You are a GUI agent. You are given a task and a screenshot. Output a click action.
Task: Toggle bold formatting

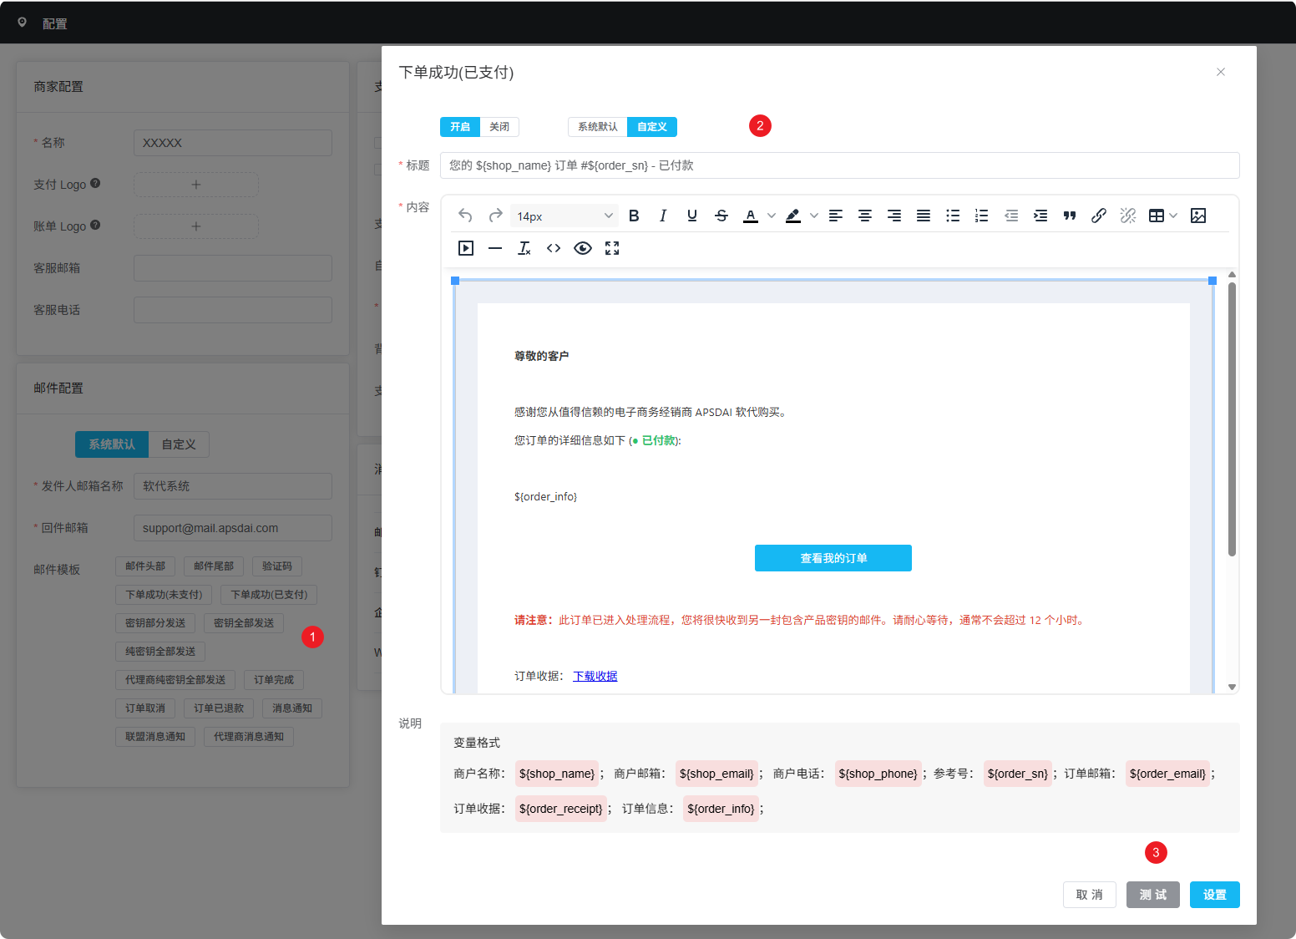tap(634, 216)
